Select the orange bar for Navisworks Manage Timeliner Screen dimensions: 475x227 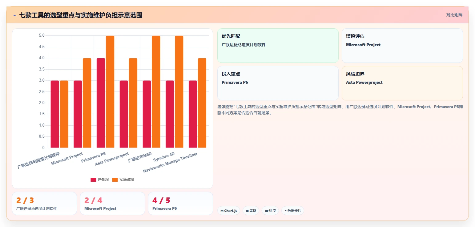point(202,103)
